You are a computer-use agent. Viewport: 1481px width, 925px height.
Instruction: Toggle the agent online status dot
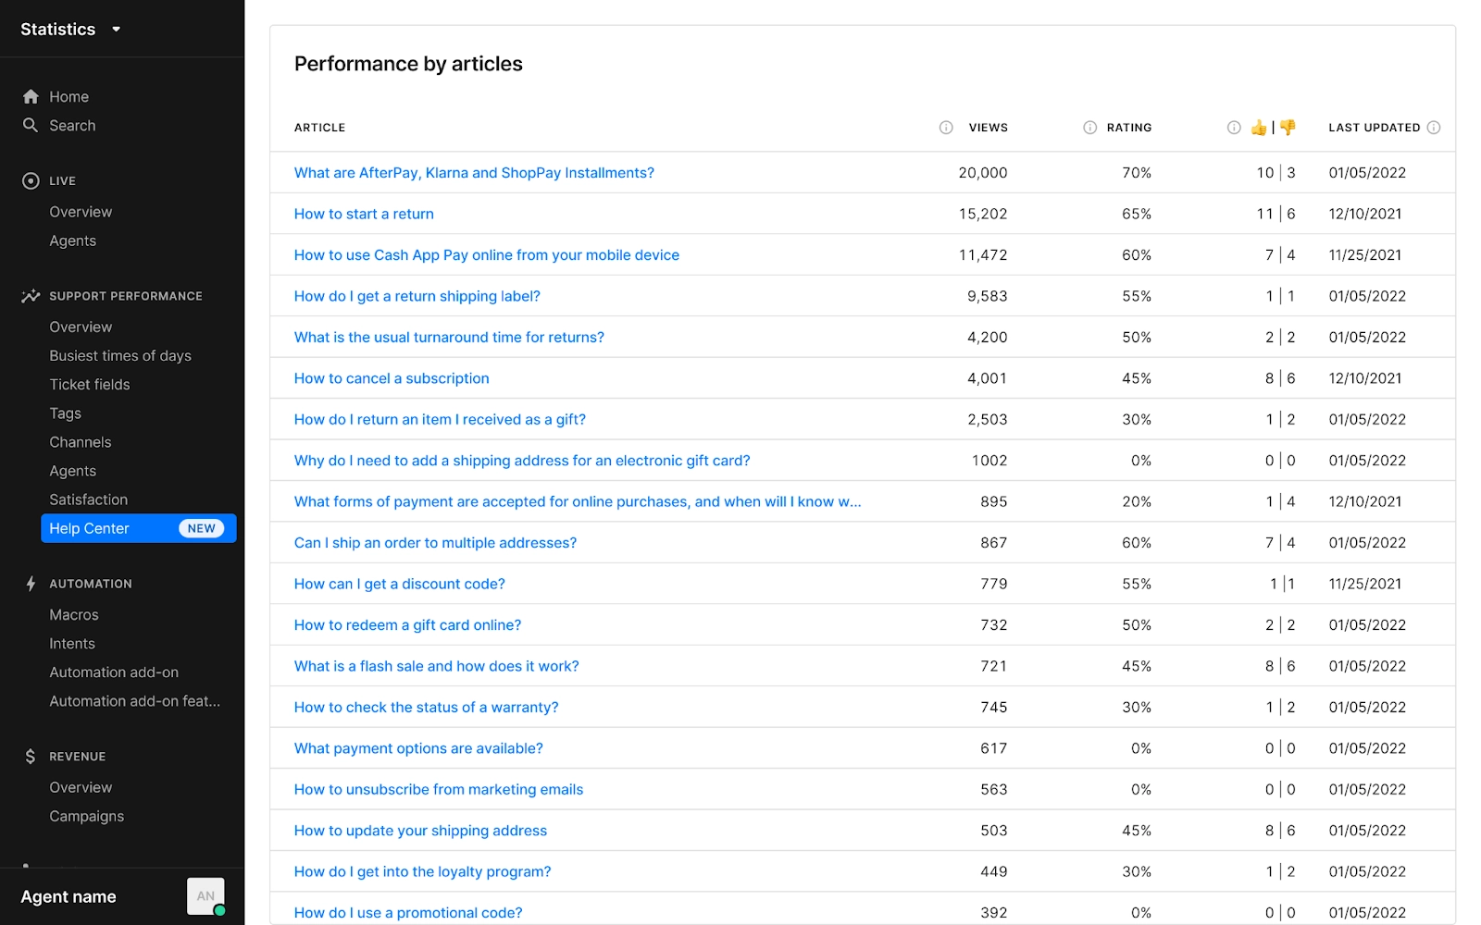pyautogui.click(x=219, y=910)
